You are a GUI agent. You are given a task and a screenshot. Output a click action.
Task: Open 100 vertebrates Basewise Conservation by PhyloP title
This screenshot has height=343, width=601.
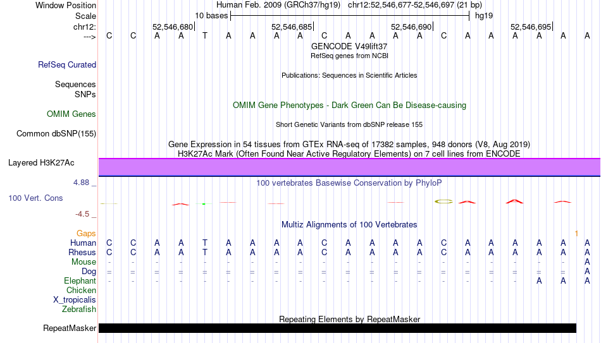[x=349, y=183]
